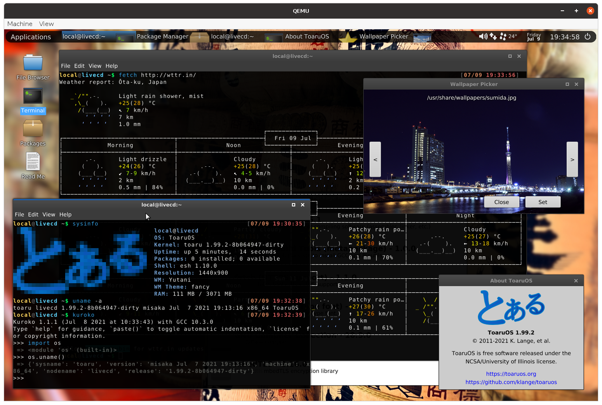Click the volume speaker icon in the panel

(x=483, y=36)
